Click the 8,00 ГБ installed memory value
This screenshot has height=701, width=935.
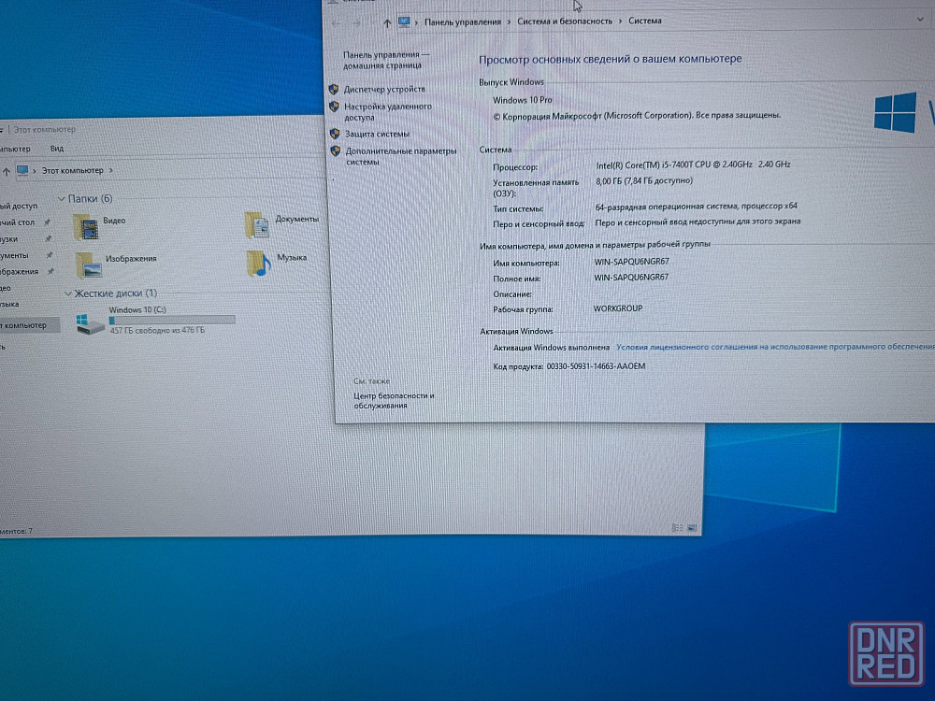(x=644, y=180)
